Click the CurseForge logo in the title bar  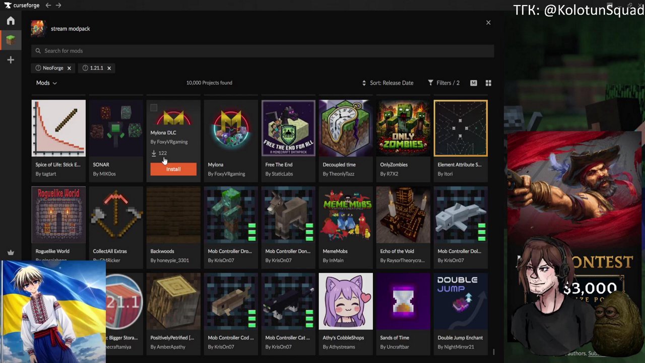[22, 5]
